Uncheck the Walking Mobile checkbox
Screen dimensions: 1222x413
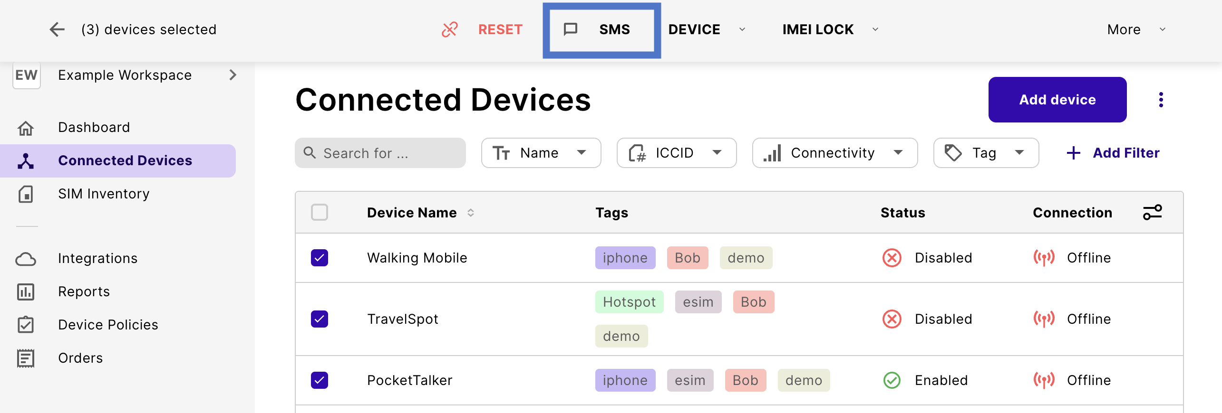tap(320, 258)
